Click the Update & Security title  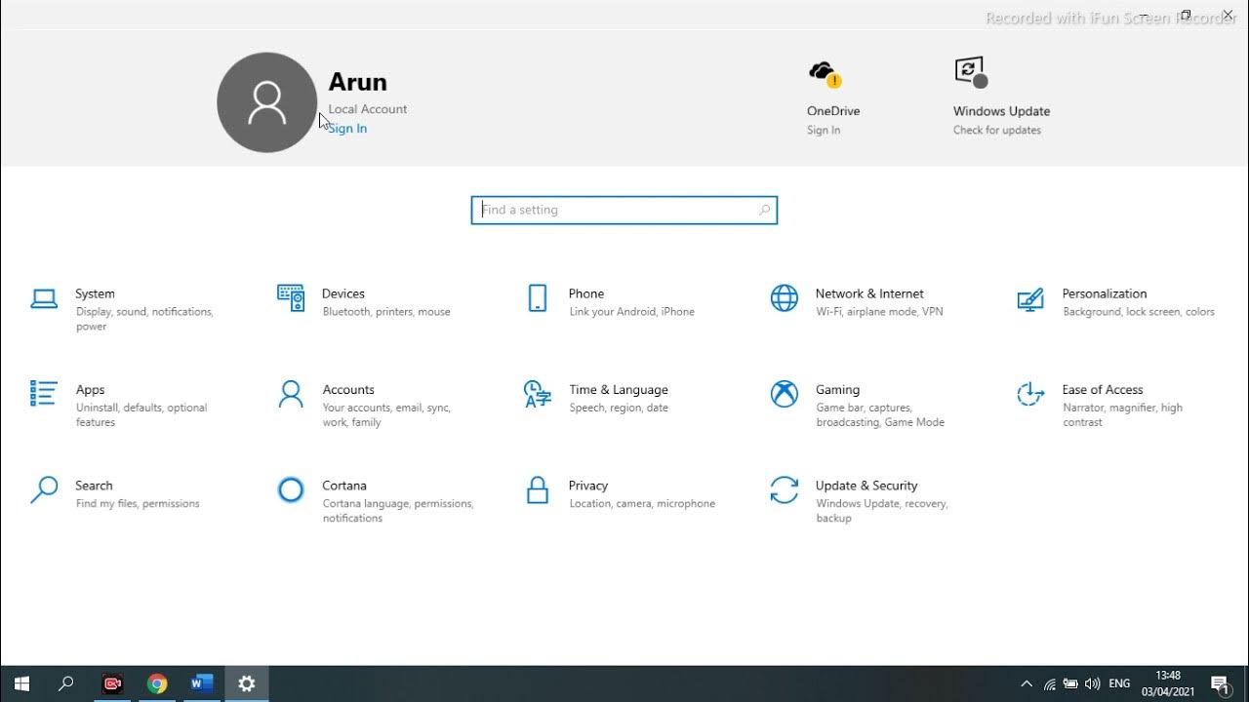pos(866,485)
